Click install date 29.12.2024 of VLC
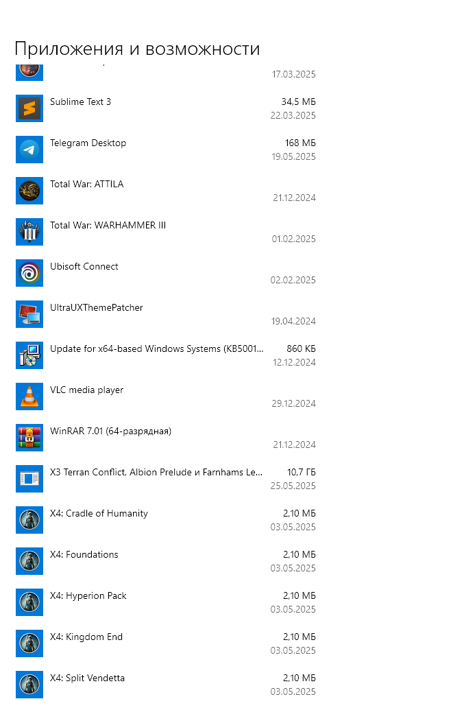The width and height of the screenshot is (464, 710). pyautogui.click(x=293, y=404)
